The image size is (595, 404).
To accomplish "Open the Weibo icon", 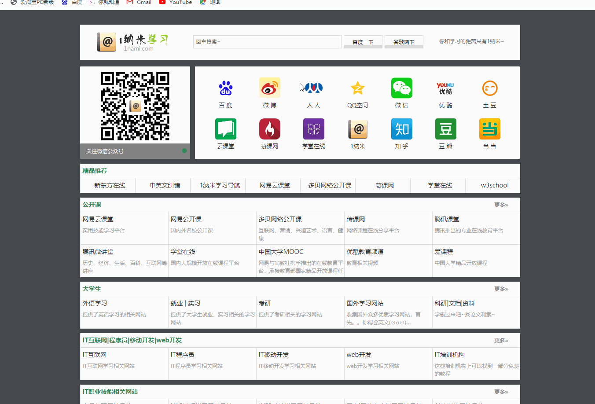I will tap(269, 88).
